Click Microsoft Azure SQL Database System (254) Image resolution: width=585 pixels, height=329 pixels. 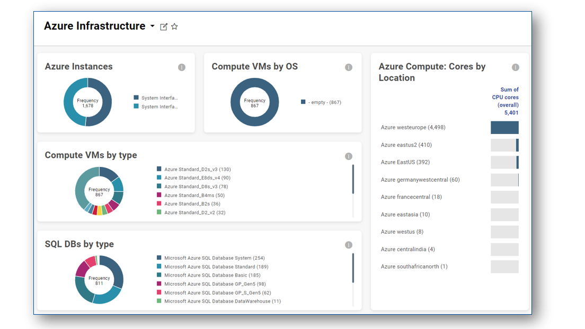(211, 258)
